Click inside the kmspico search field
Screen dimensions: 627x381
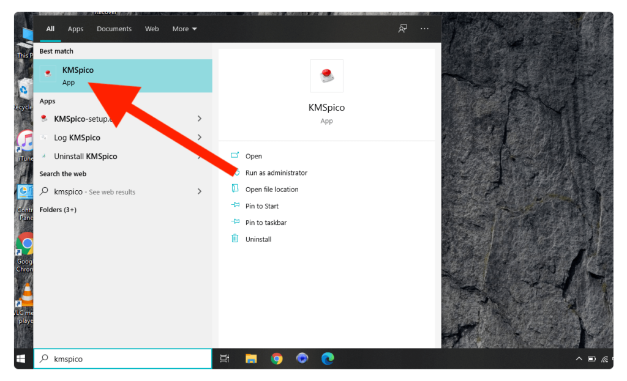coord(122,359)
